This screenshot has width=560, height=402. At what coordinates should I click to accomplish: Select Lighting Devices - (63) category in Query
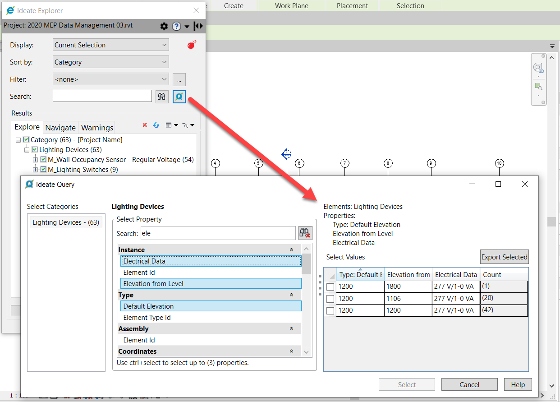click(x=66, y=222)
